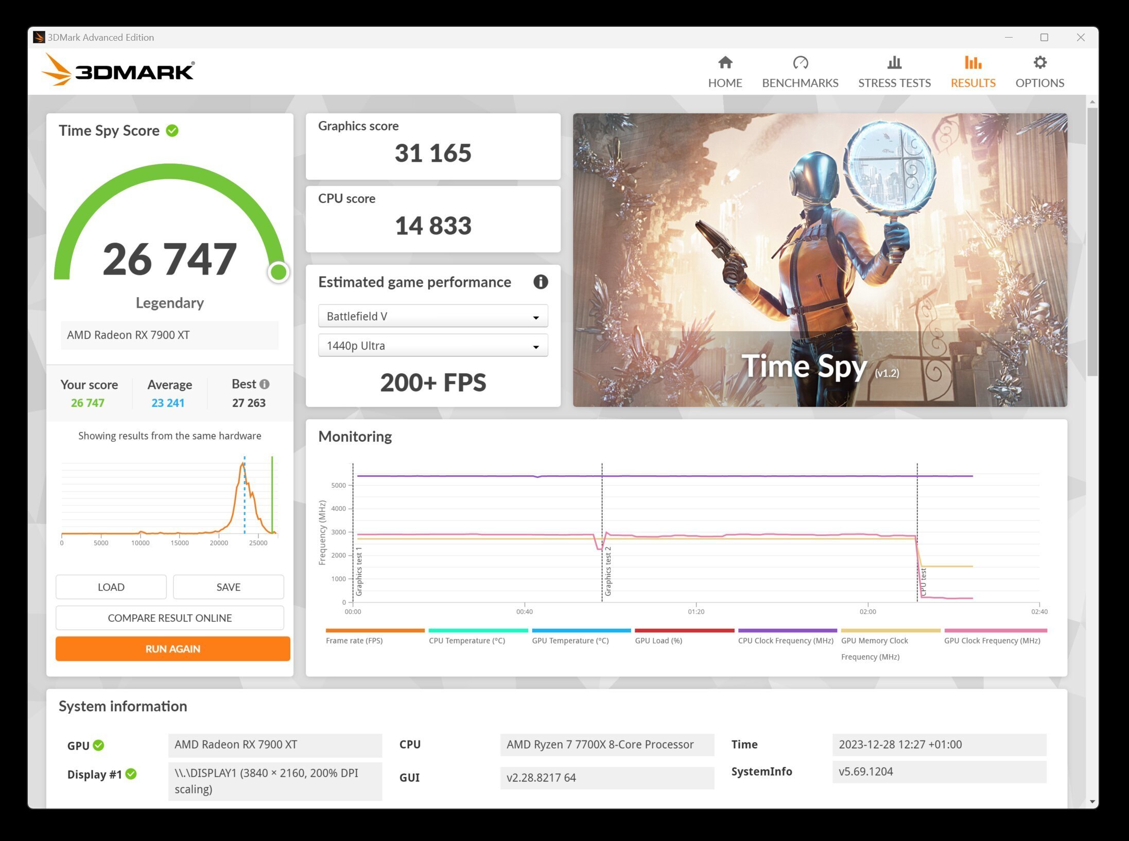The height and width of the screenshot is (841, 1129).
Task: Click the scrollbar up arrow
Action: (x=1092, y=102)
